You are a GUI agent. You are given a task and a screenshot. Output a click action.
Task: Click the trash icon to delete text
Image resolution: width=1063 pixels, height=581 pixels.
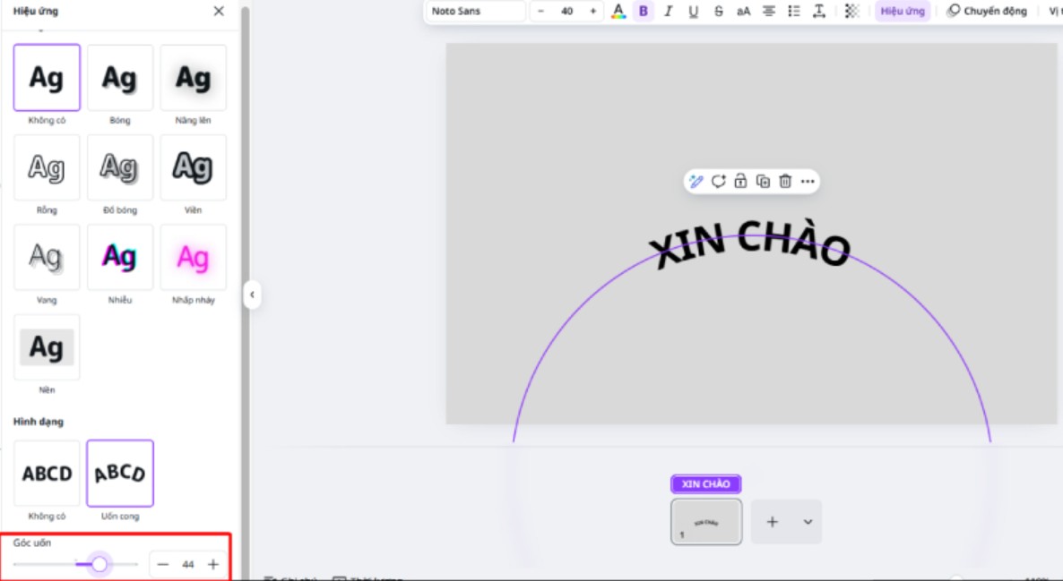click(x=785, y=182)
